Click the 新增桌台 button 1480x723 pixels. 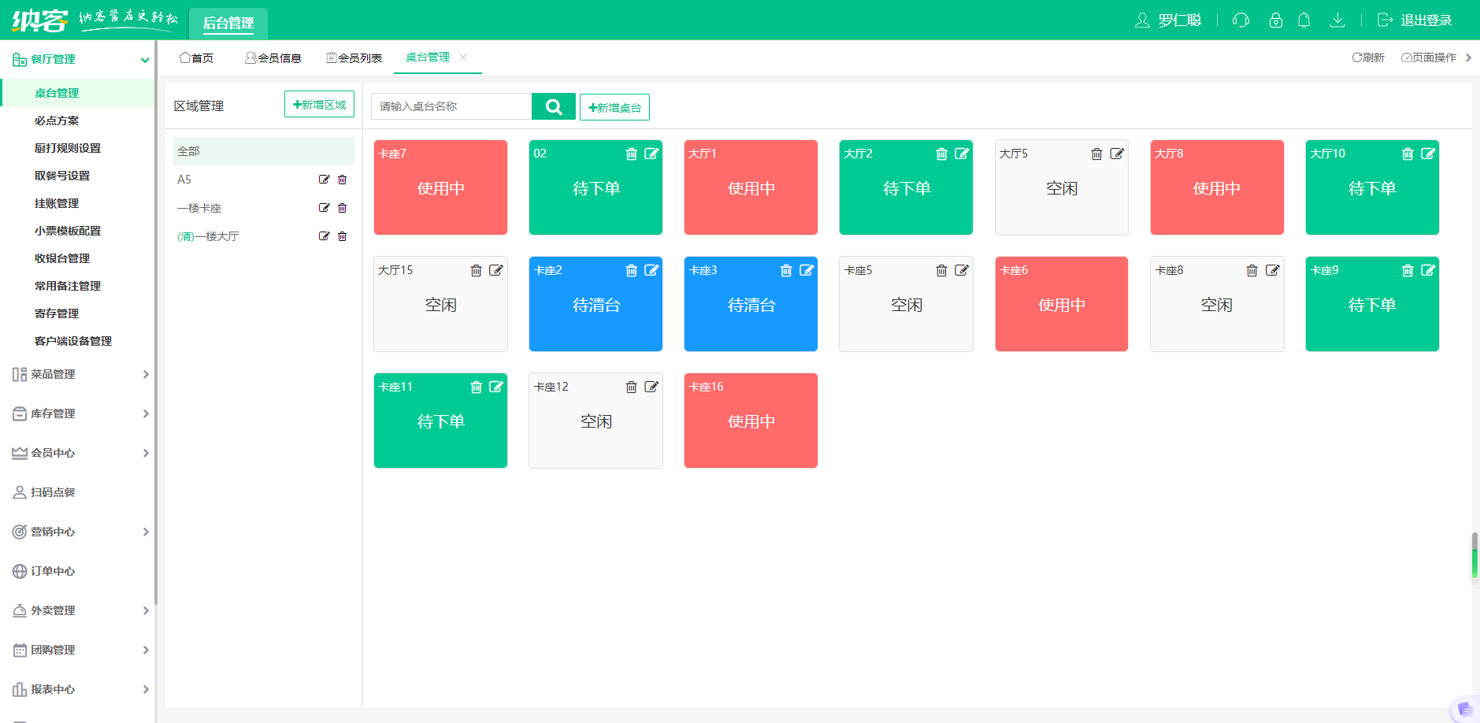pos(614,107)
